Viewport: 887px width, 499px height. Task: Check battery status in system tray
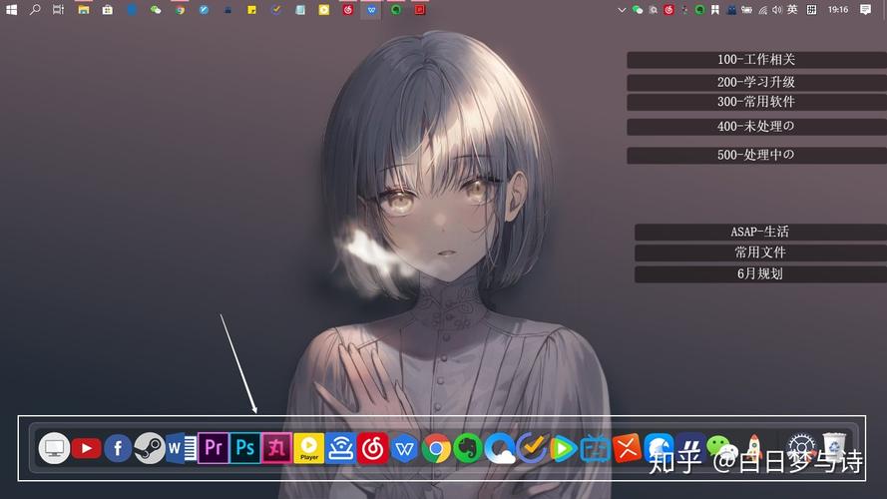point(746,10)
